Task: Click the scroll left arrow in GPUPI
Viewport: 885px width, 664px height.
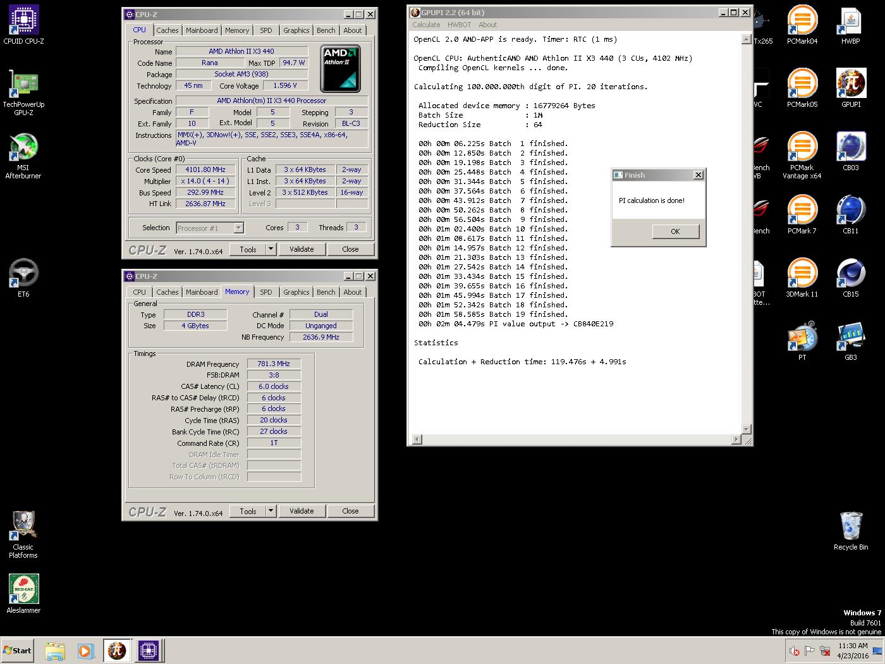Action: [417, 440]
